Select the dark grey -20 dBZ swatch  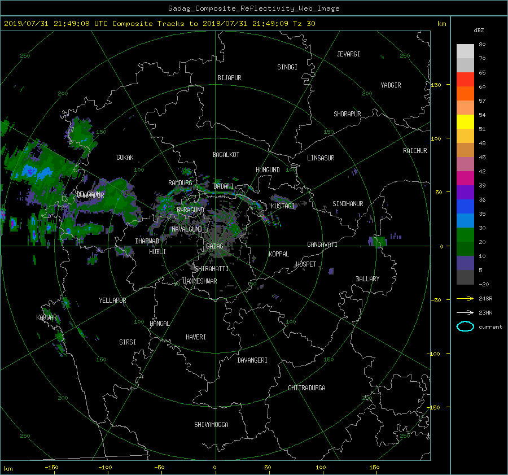(x=465, y=277)
